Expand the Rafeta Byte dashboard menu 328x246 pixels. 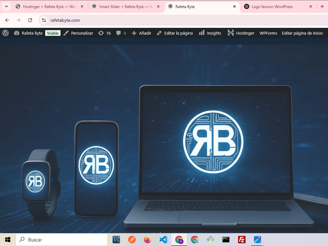29,33
